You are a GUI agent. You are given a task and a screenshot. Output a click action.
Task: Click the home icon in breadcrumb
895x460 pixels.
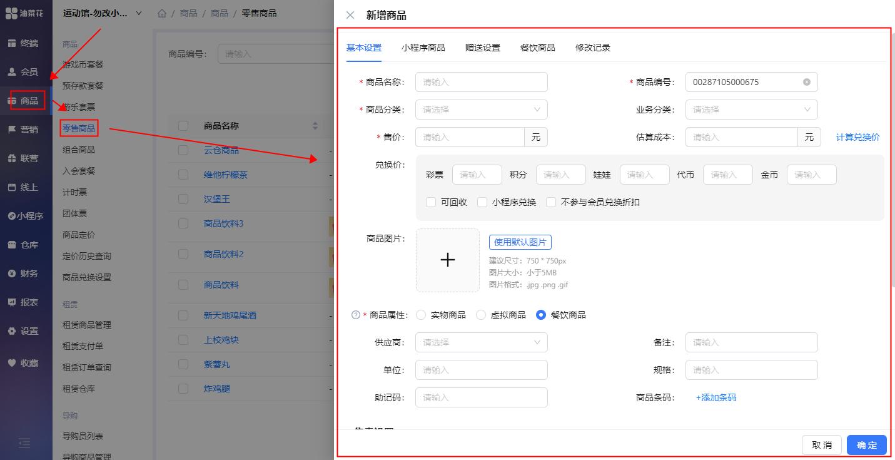(162, 13)
